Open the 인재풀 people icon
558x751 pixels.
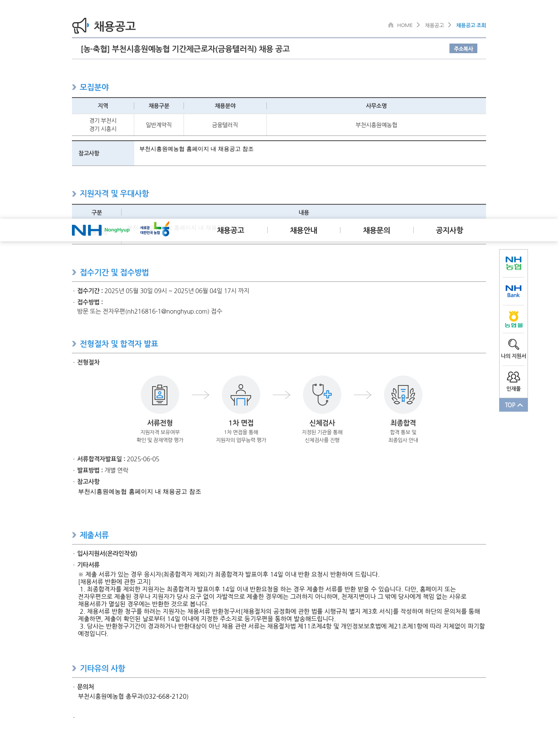click(x=514, y=377)
